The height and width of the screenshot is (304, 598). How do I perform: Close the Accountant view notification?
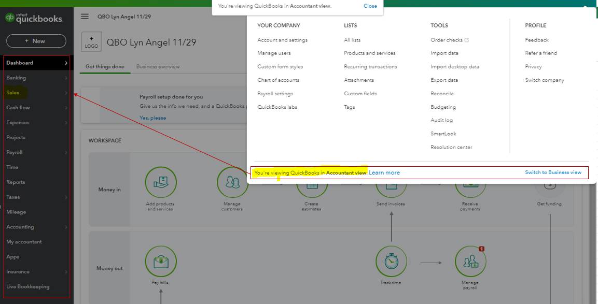click(x=370, y=6)
